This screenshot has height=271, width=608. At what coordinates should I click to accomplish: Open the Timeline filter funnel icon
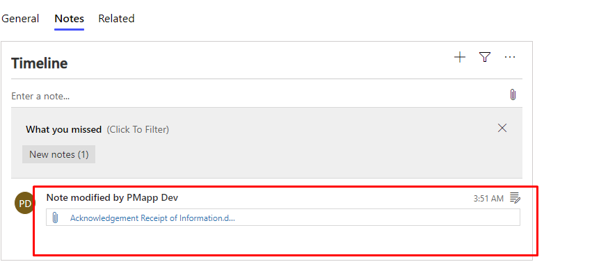(x=485, y=57)
